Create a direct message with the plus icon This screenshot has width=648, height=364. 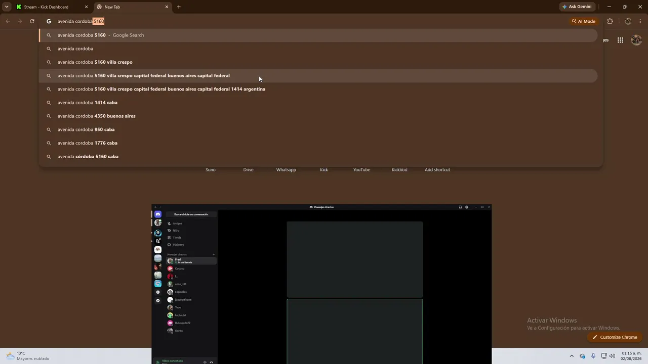tap(214, 254)
